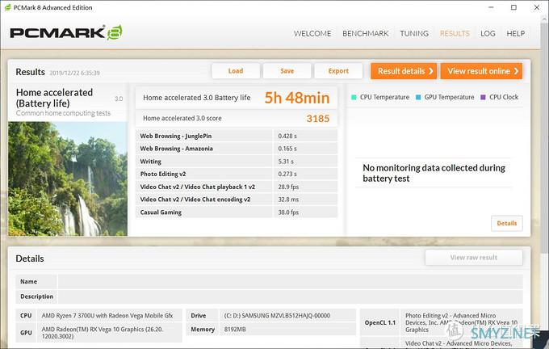
Task: Click the "No monitoring data collected" message
Action: tap(434, 173)
